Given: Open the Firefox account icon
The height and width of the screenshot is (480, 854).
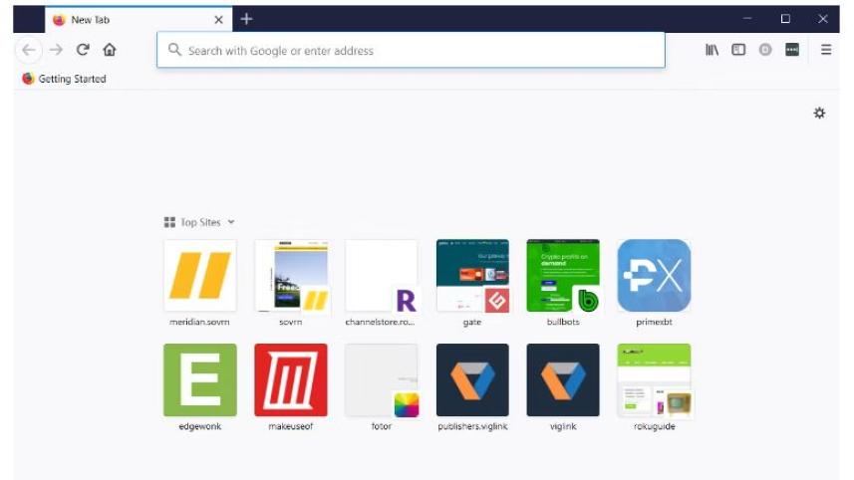Looking at the screenshot, I should coord(765,50).
